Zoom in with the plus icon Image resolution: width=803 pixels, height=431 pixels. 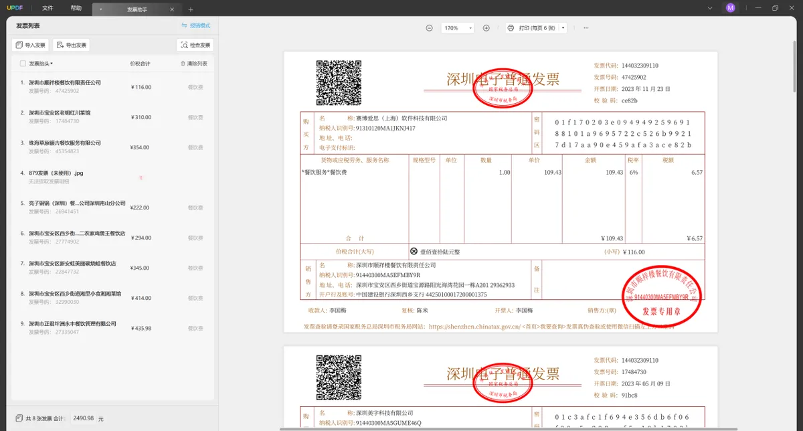pos(486,28)
